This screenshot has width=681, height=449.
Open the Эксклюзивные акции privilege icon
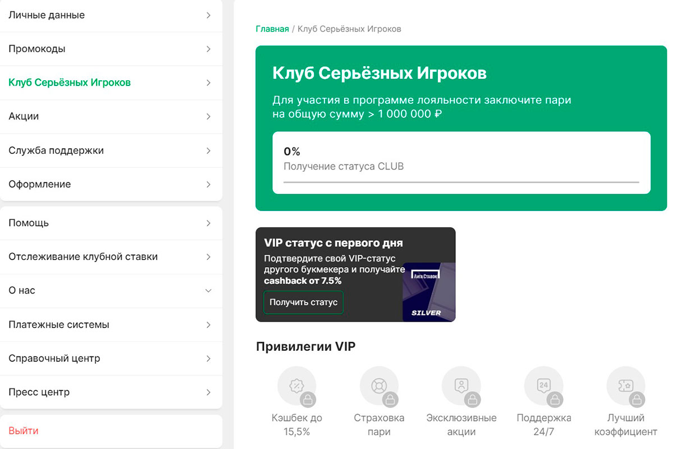[461, 386]
